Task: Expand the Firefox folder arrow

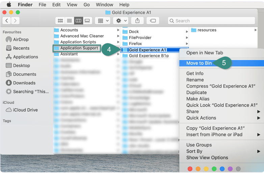Action: (x=187, y=44)
